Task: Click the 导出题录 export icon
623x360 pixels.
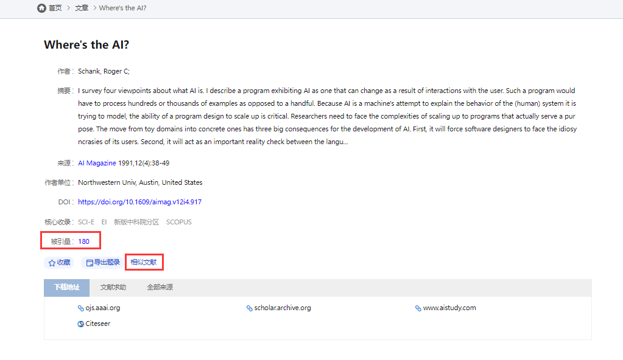Action: pos(90,263)
